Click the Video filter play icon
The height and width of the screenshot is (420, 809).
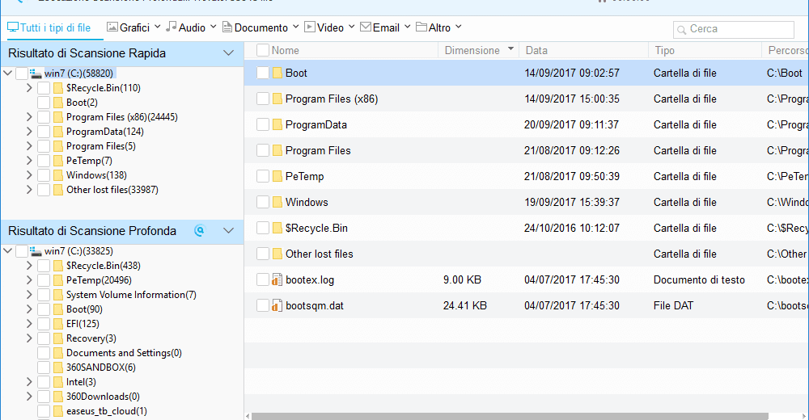(310, 27)
